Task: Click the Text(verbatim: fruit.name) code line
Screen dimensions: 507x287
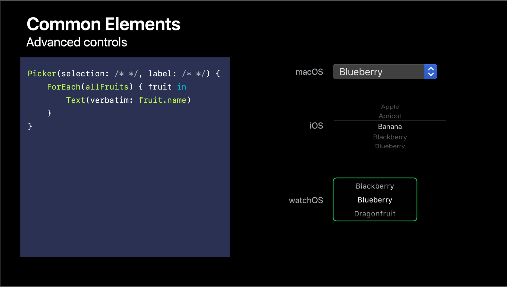Action: [128, 100]
